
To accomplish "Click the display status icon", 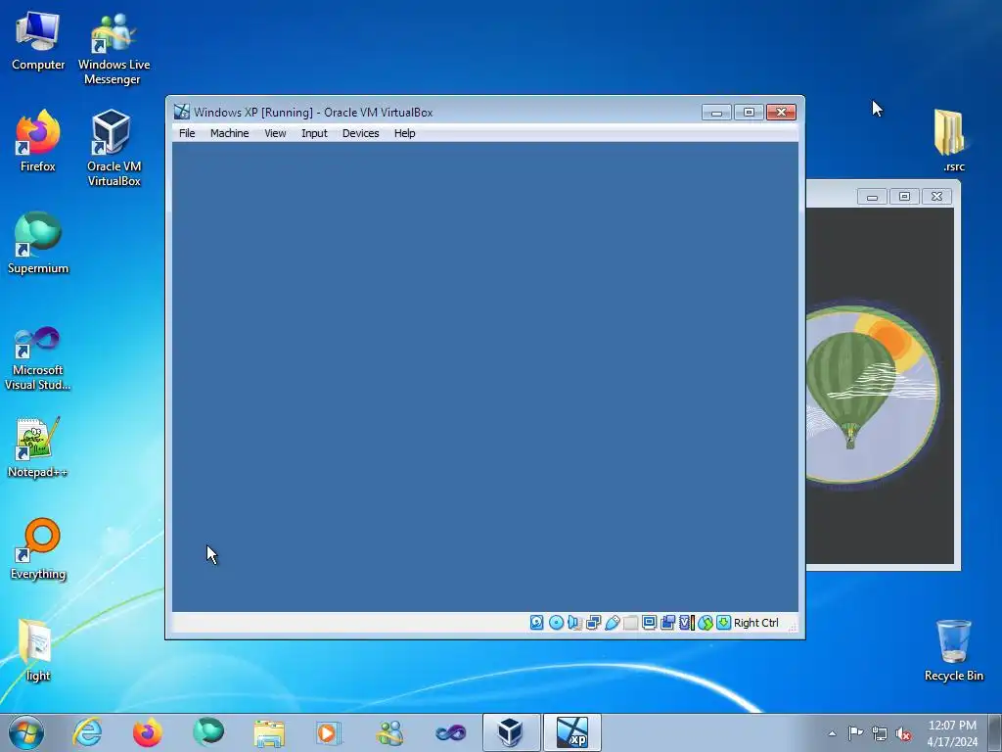I will [x=650, y=622].
